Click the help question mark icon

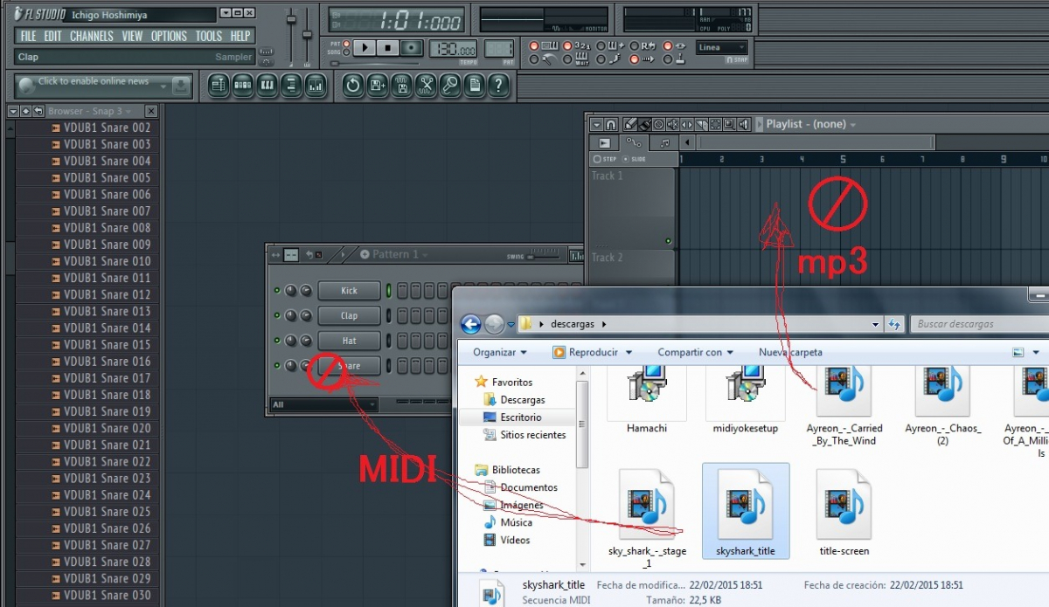497,86
